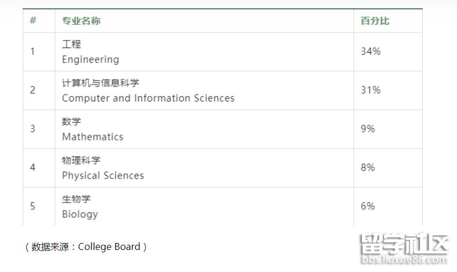Click the 6% percentage cell

[x=368, y=206]
